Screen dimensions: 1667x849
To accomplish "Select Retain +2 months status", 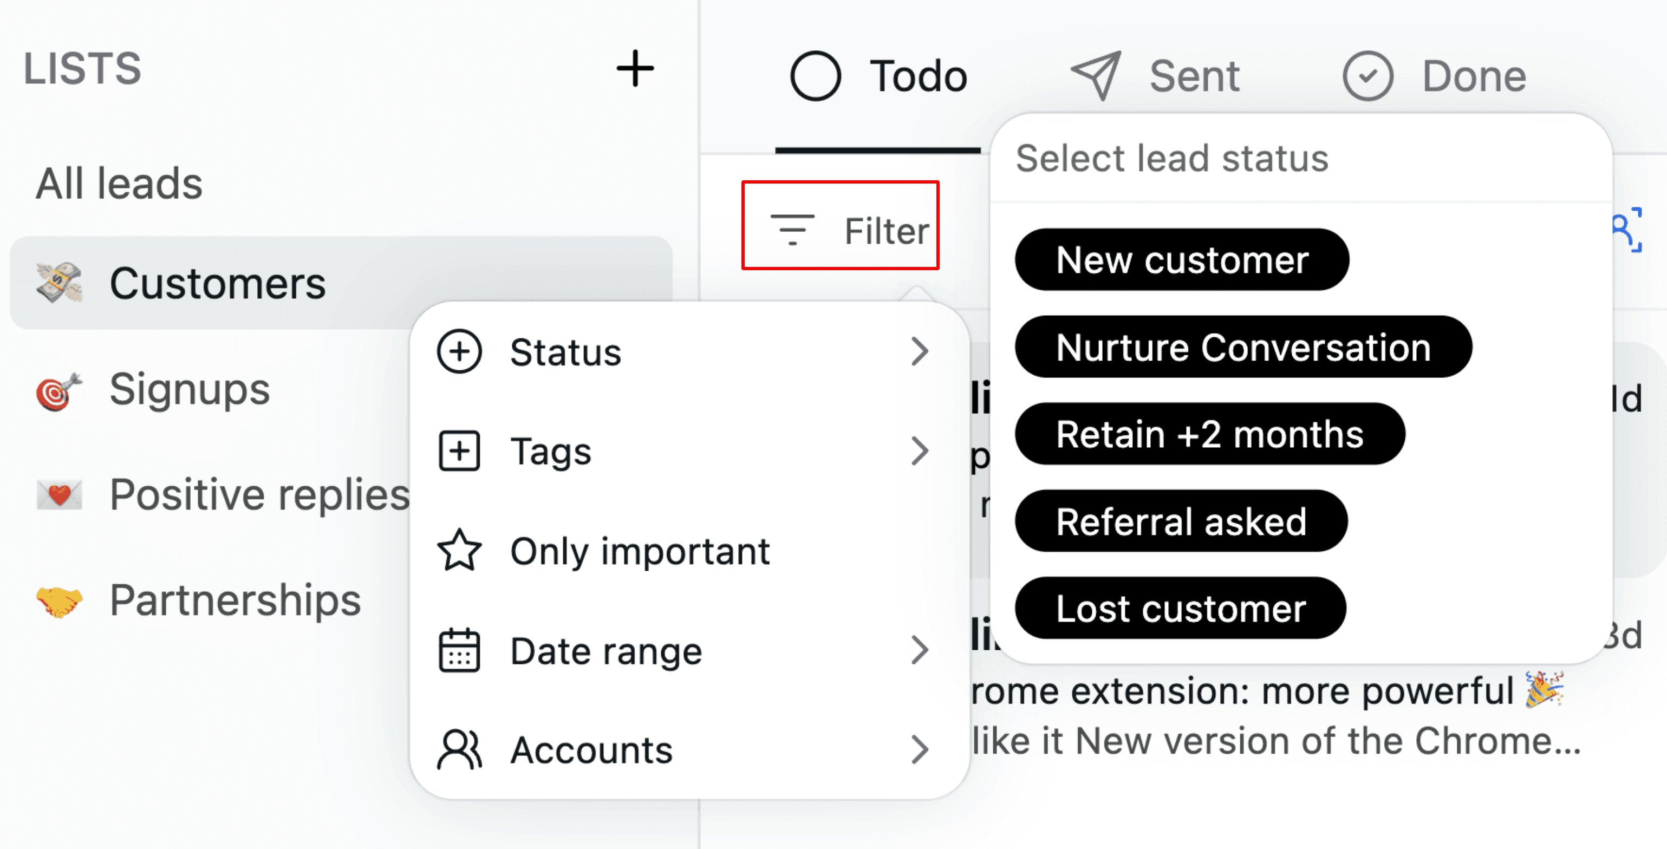I will [1209, 434].
